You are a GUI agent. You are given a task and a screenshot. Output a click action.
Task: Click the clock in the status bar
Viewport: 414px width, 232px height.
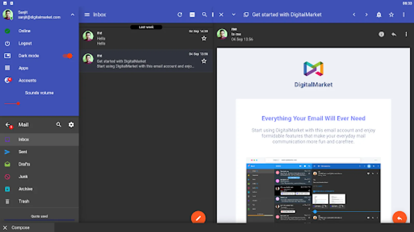pos(407,3)
